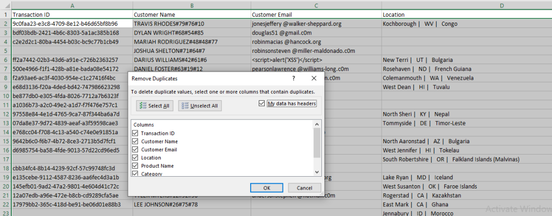
Task: Select column B header
Action: click(x=192, y=5)
